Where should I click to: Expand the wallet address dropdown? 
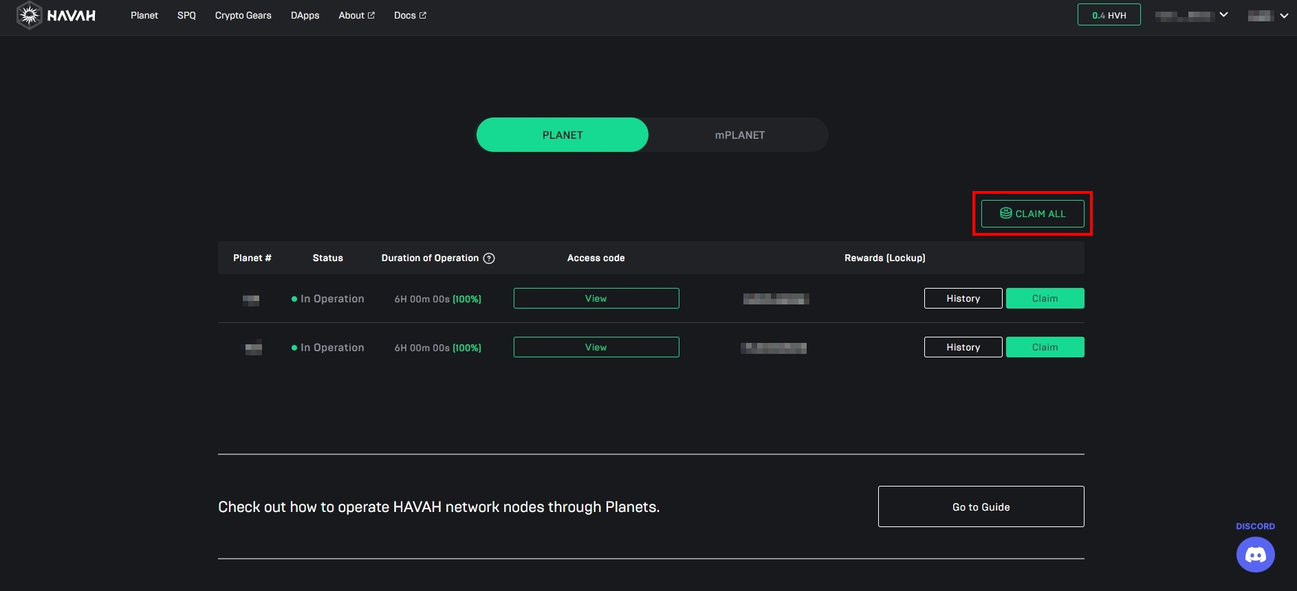1191,15
